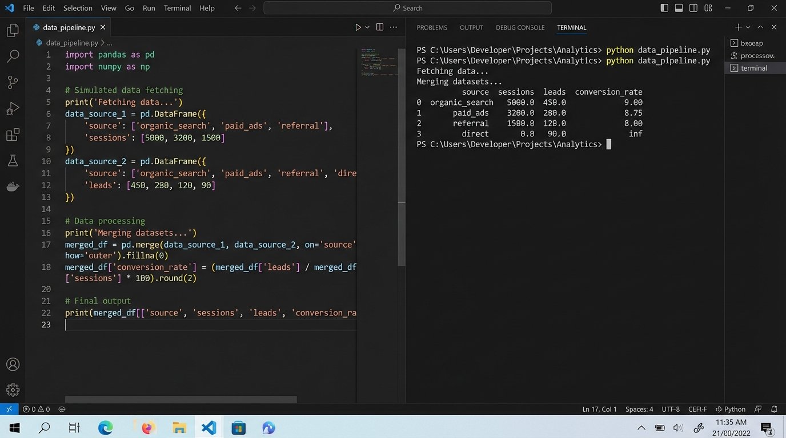Open the Search view in activity bar

coord(13,56)
